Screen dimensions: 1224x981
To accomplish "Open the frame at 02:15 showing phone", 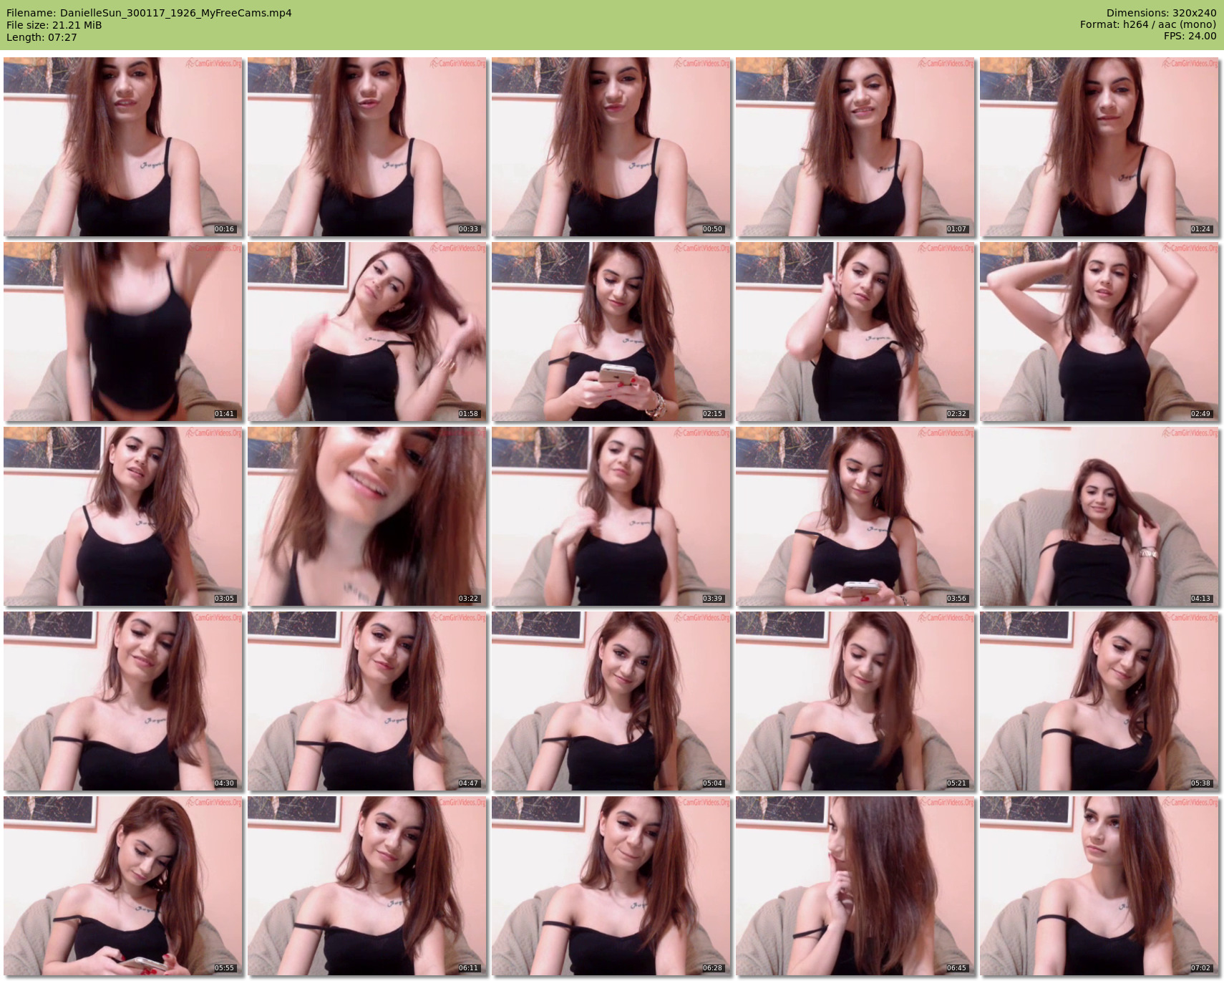I will (611, 332).
